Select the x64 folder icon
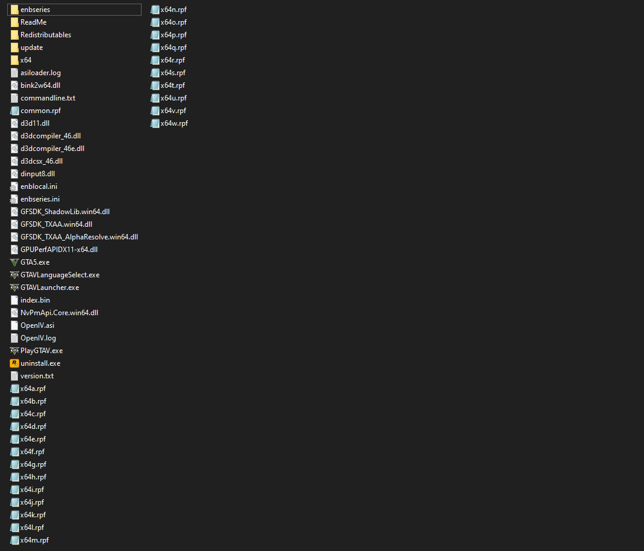The height and width of the screenshot is (551, 644). click(14, 60)
